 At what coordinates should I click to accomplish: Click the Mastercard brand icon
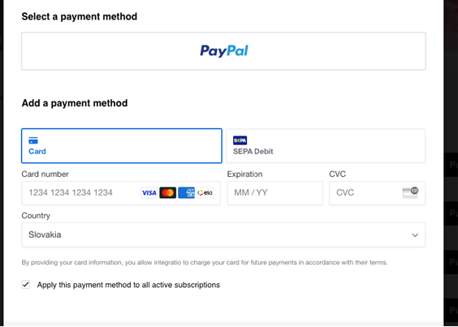click(167, 192)
